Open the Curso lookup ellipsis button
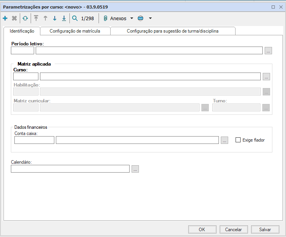 266,77
